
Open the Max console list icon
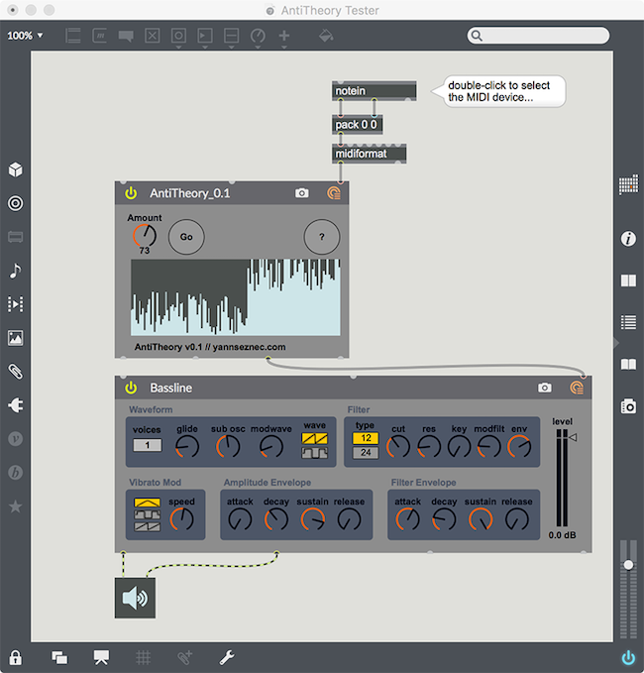[x=628, y=322]
